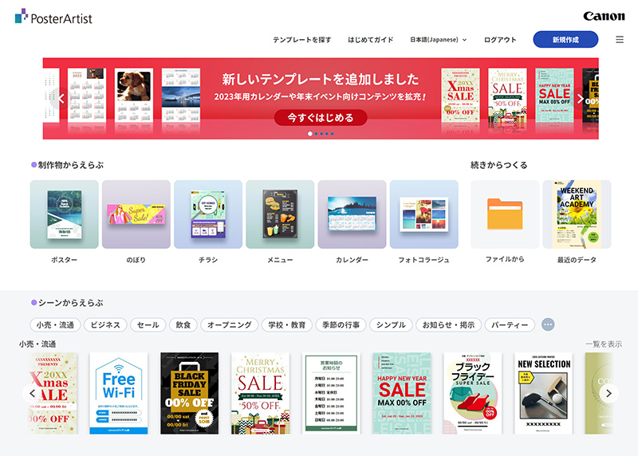
Task: Open the New Selection golf template
Action: (544, 393)
